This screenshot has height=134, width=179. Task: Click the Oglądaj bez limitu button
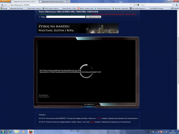coord(94,17)
